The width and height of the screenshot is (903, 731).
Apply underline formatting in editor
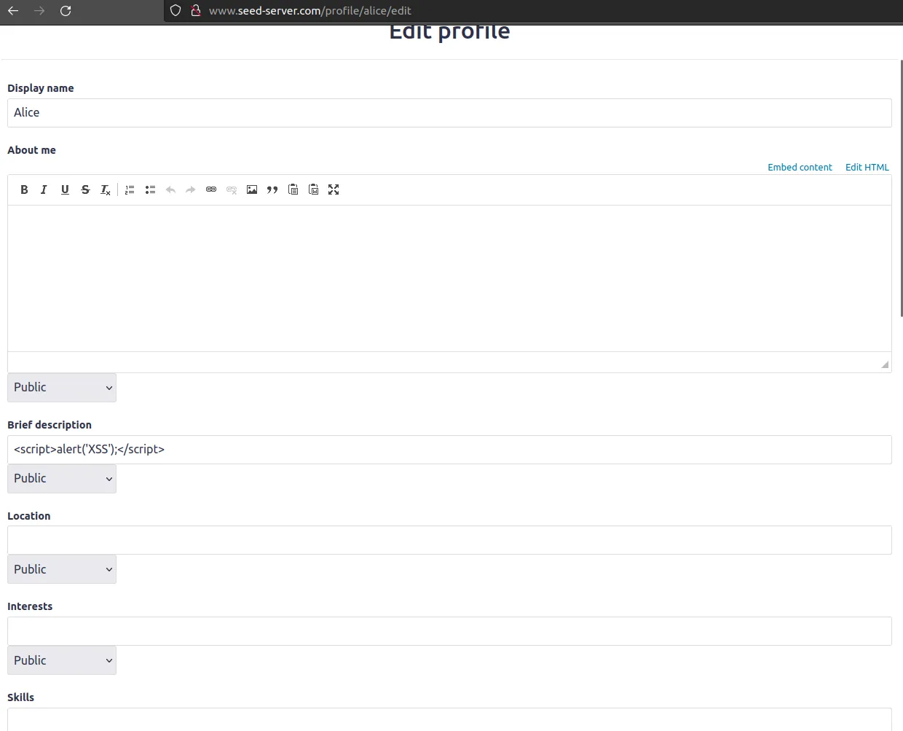(65, 189)
